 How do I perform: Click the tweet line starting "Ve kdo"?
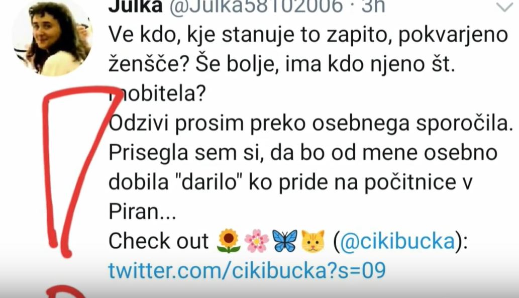click(308, 36)
